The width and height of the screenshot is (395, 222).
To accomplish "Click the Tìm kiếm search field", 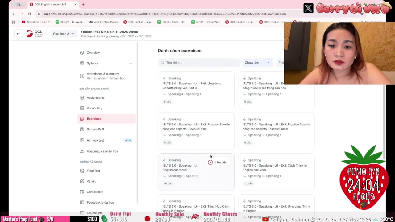I will tap(199, 63).
